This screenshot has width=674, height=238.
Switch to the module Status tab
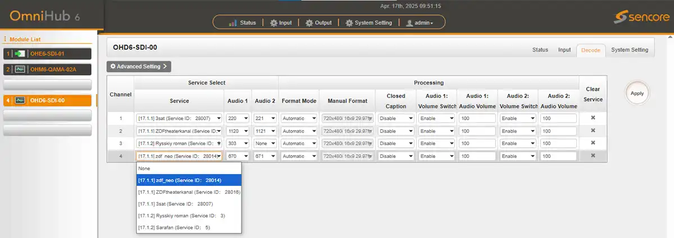coord(540,50)
